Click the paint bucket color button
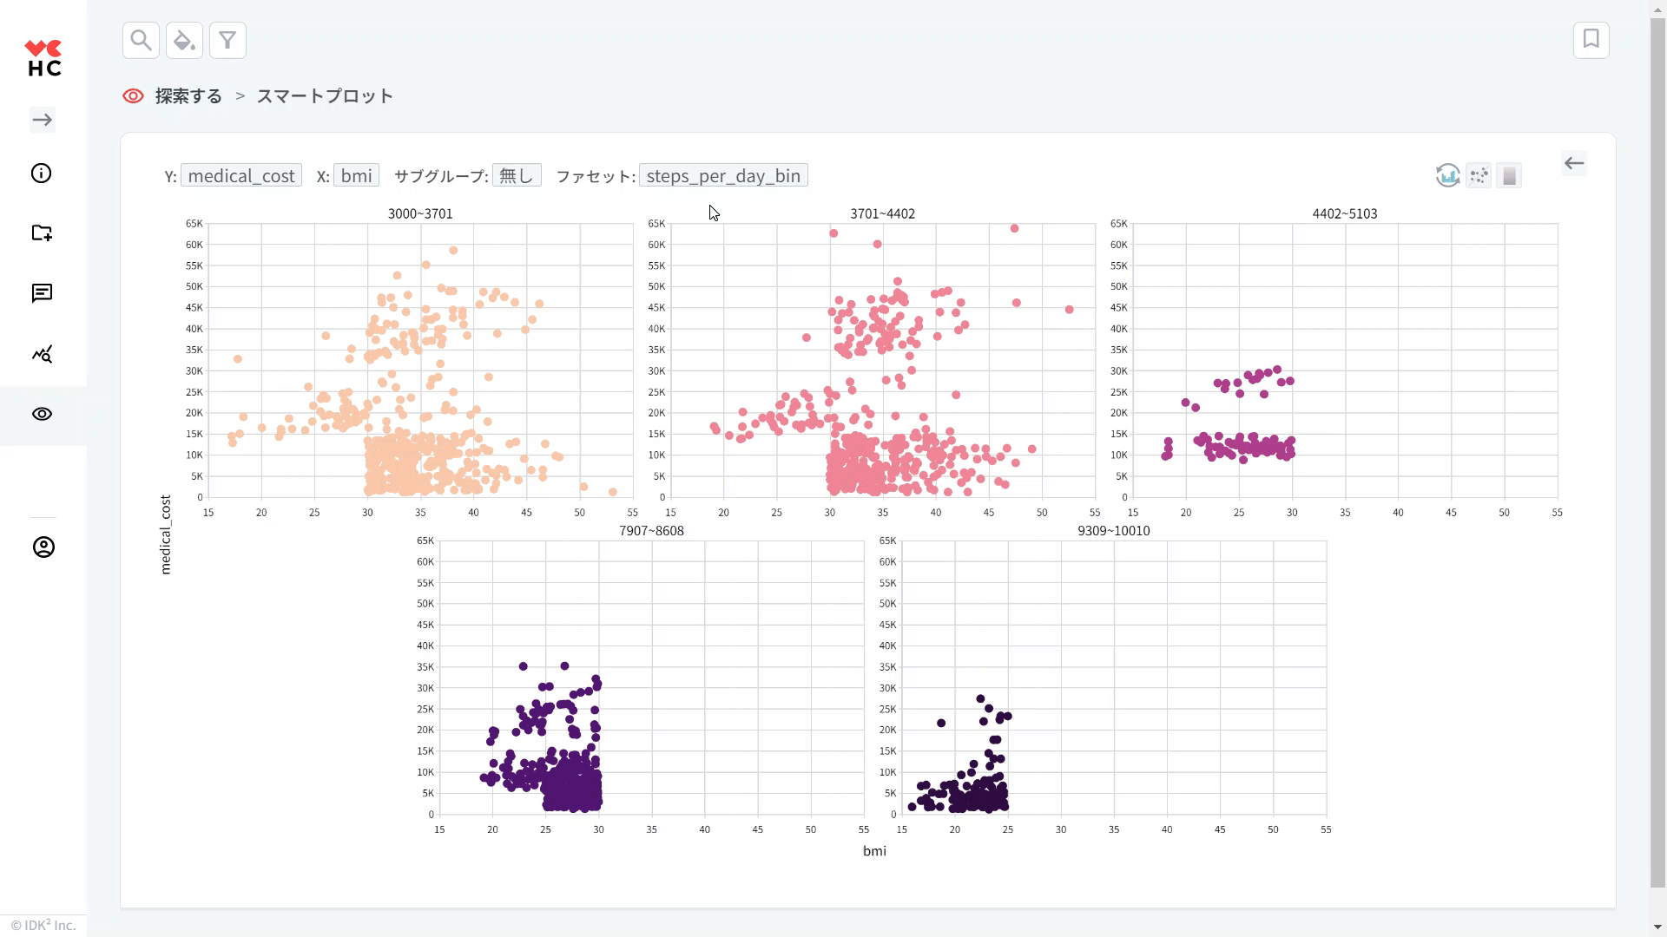1667x937 pixels. 184,40
